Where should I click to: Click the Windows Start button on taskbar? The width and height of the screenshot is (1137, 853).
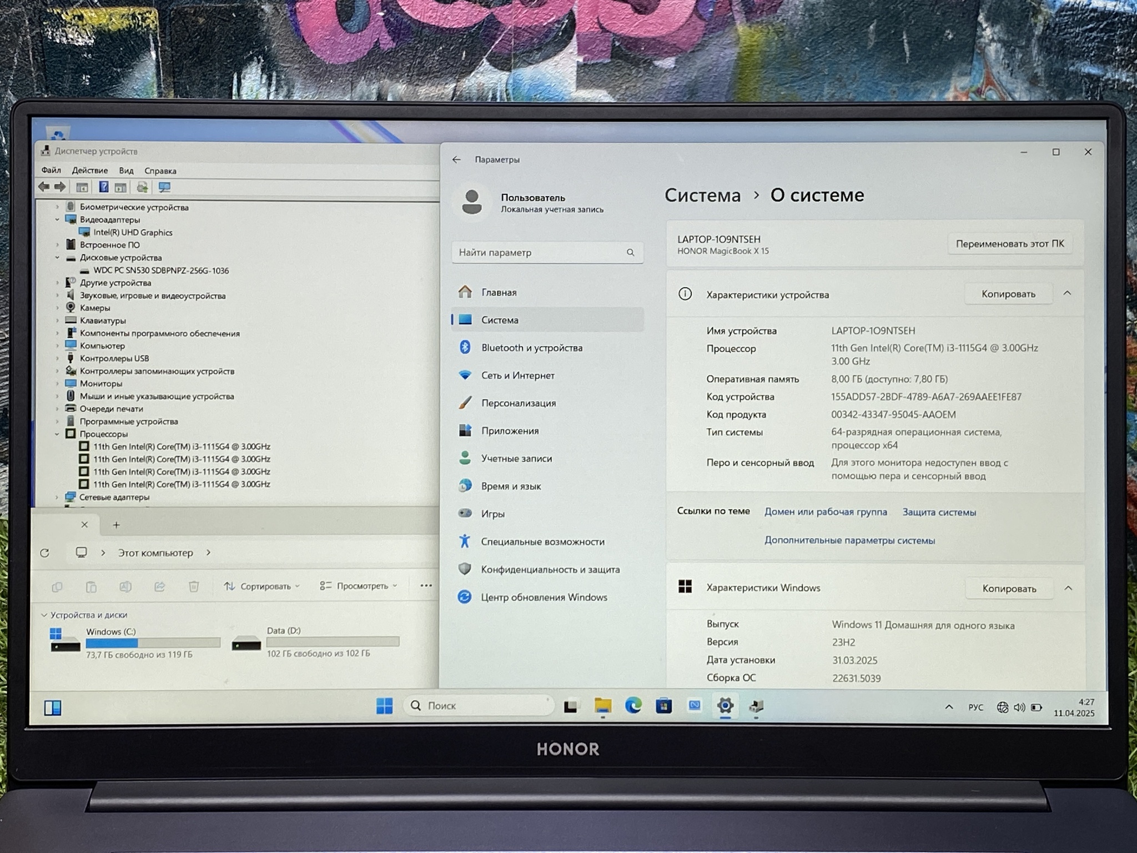384,706
